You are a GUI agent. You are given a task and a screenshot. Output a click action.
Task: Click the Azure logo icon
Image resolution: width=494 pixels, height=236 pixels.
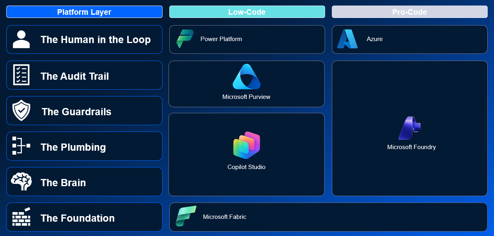347,39
